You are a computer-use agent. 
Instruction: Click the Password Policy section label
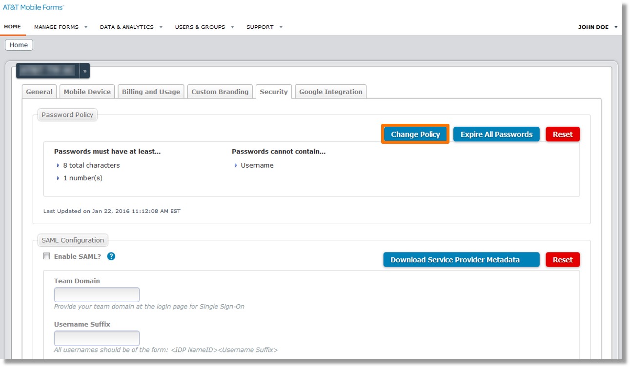point(67,115)
